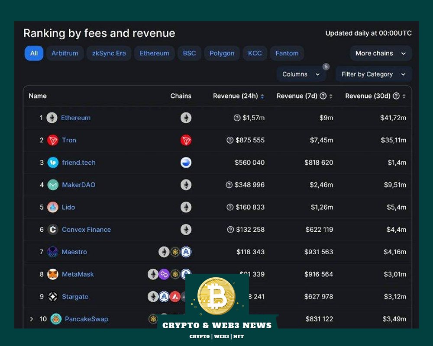This screenshot has height=346, width=433.
Task: Click the Lido logo icon
Action: (x=52, y=207)
